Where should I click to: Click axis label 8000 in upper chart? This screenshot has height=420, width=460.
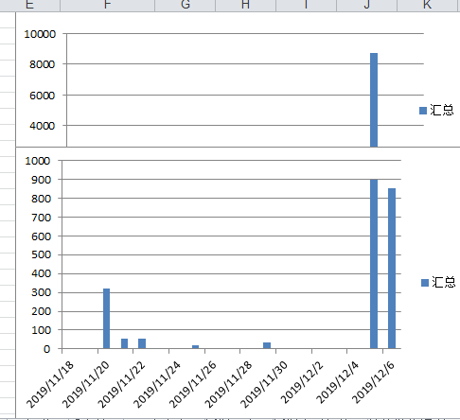click(42, 64)
